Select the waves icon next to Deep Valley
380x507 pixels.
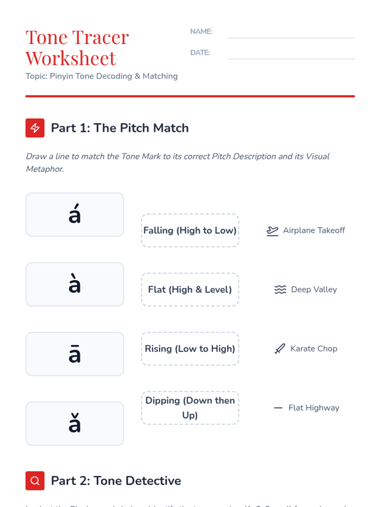click(x=280, y=290)
